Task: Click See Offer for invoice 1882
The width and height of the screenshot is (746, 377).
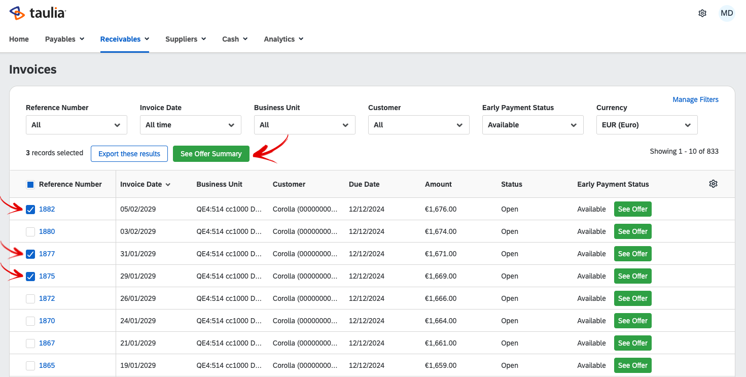Action: 632,209
